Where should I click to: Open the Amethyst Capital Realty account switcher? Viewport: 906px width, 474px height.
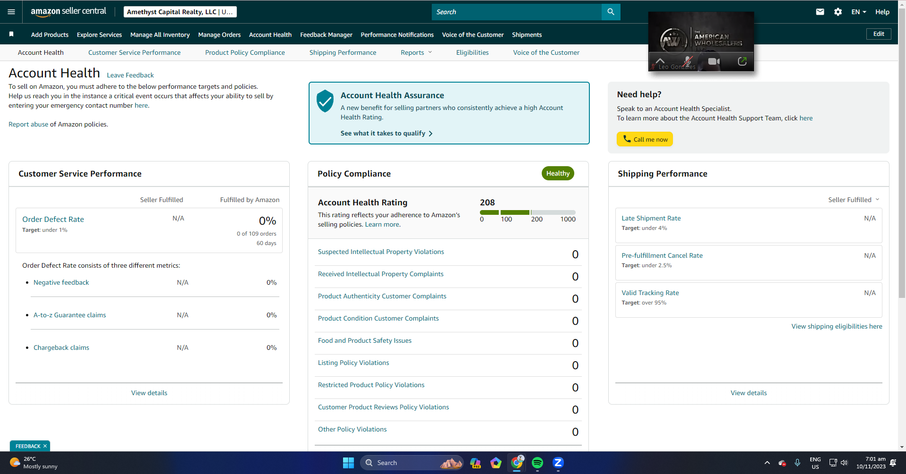pos(180,12)
